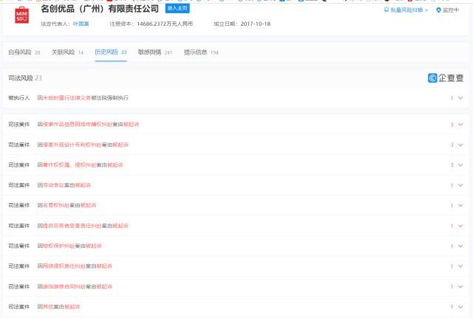Click 侵害外观设计专利权纠纷 link text

click(x=72, y=145)
